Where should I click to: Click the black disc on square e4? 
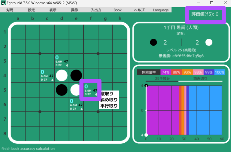tap(76, 75)
